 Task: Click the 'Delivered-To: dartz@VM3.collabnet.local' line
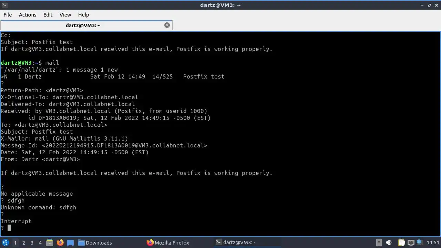click(x=68, y=104)
